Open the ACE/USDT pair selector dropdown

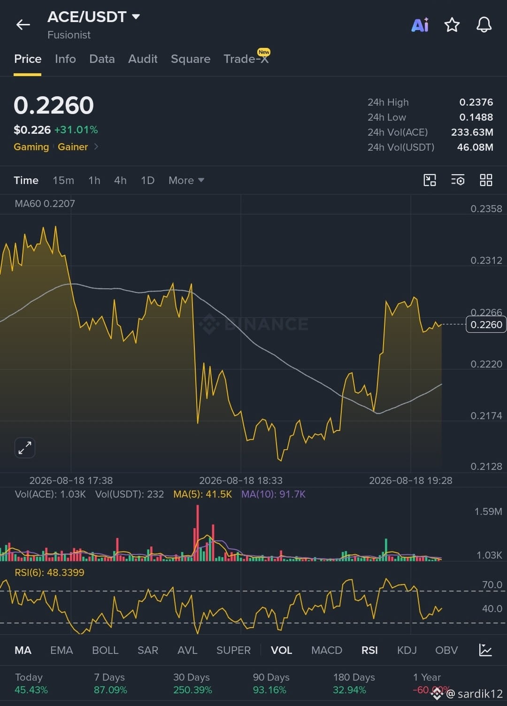94,17
